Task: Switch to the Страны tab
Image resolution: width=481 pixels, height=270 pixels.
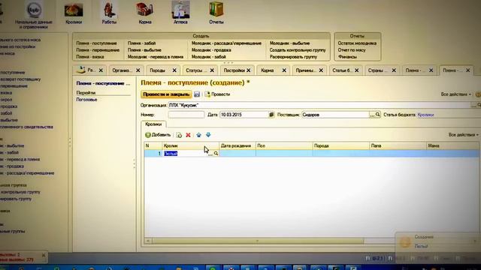Action: pyautogui.click(x=377, y=70)
